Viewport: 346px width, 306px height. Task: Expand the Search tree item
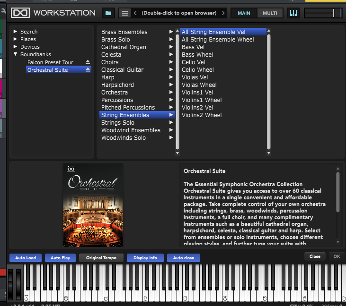(15, 32)
